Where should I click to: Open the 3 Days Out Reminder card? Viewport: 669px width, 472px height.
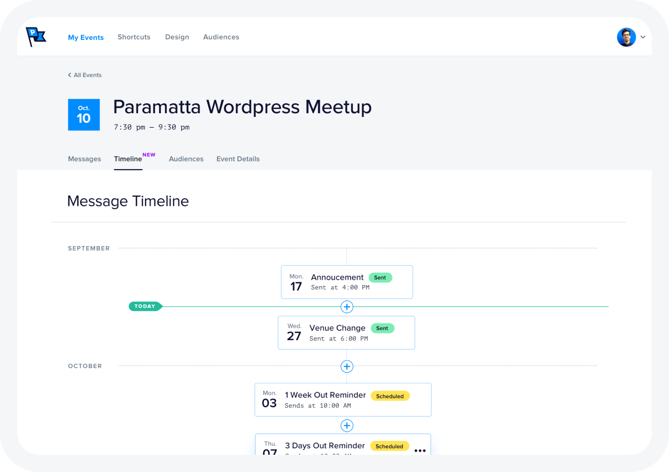coord(343,445)
